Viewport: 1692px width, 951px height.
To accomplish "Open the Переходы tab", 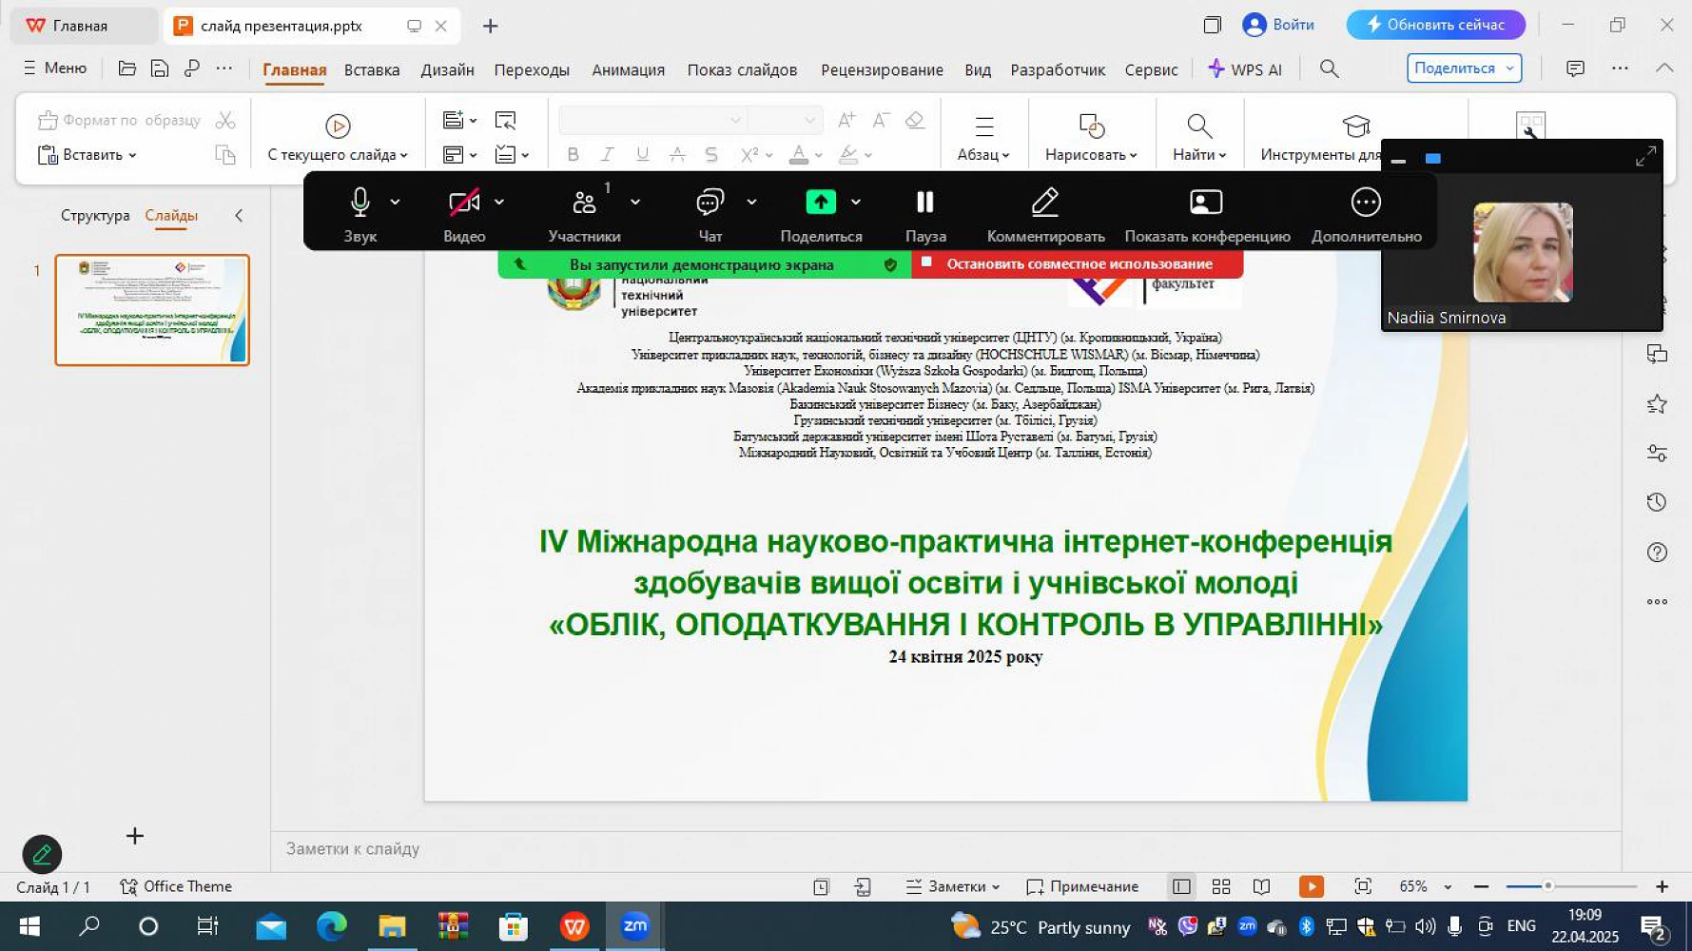I will point(532,69).
